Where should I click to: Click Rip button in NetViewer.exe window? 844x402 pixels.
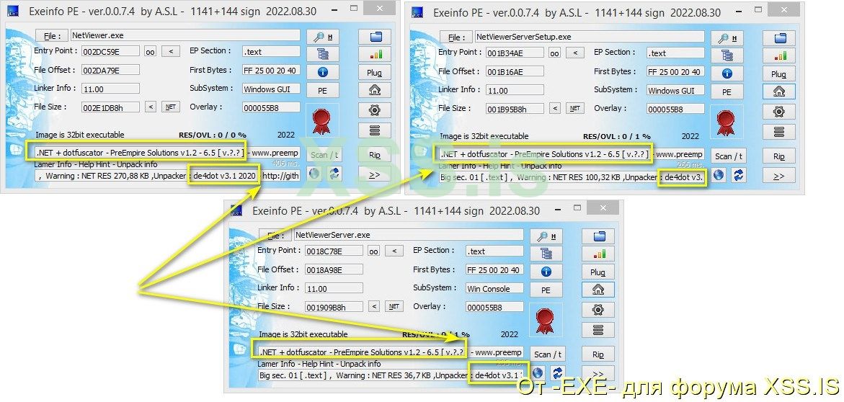376,155
